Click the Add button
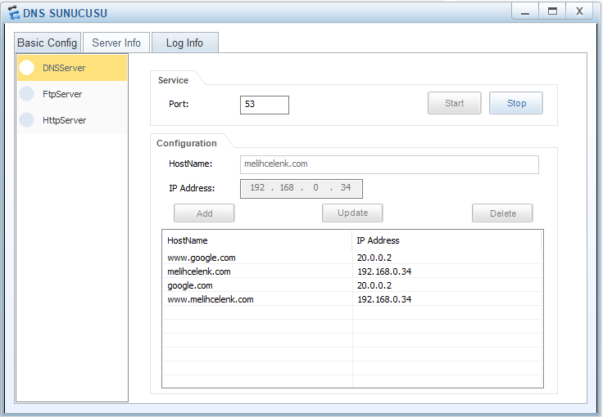603x417 pixels. [x=204, y=213]
